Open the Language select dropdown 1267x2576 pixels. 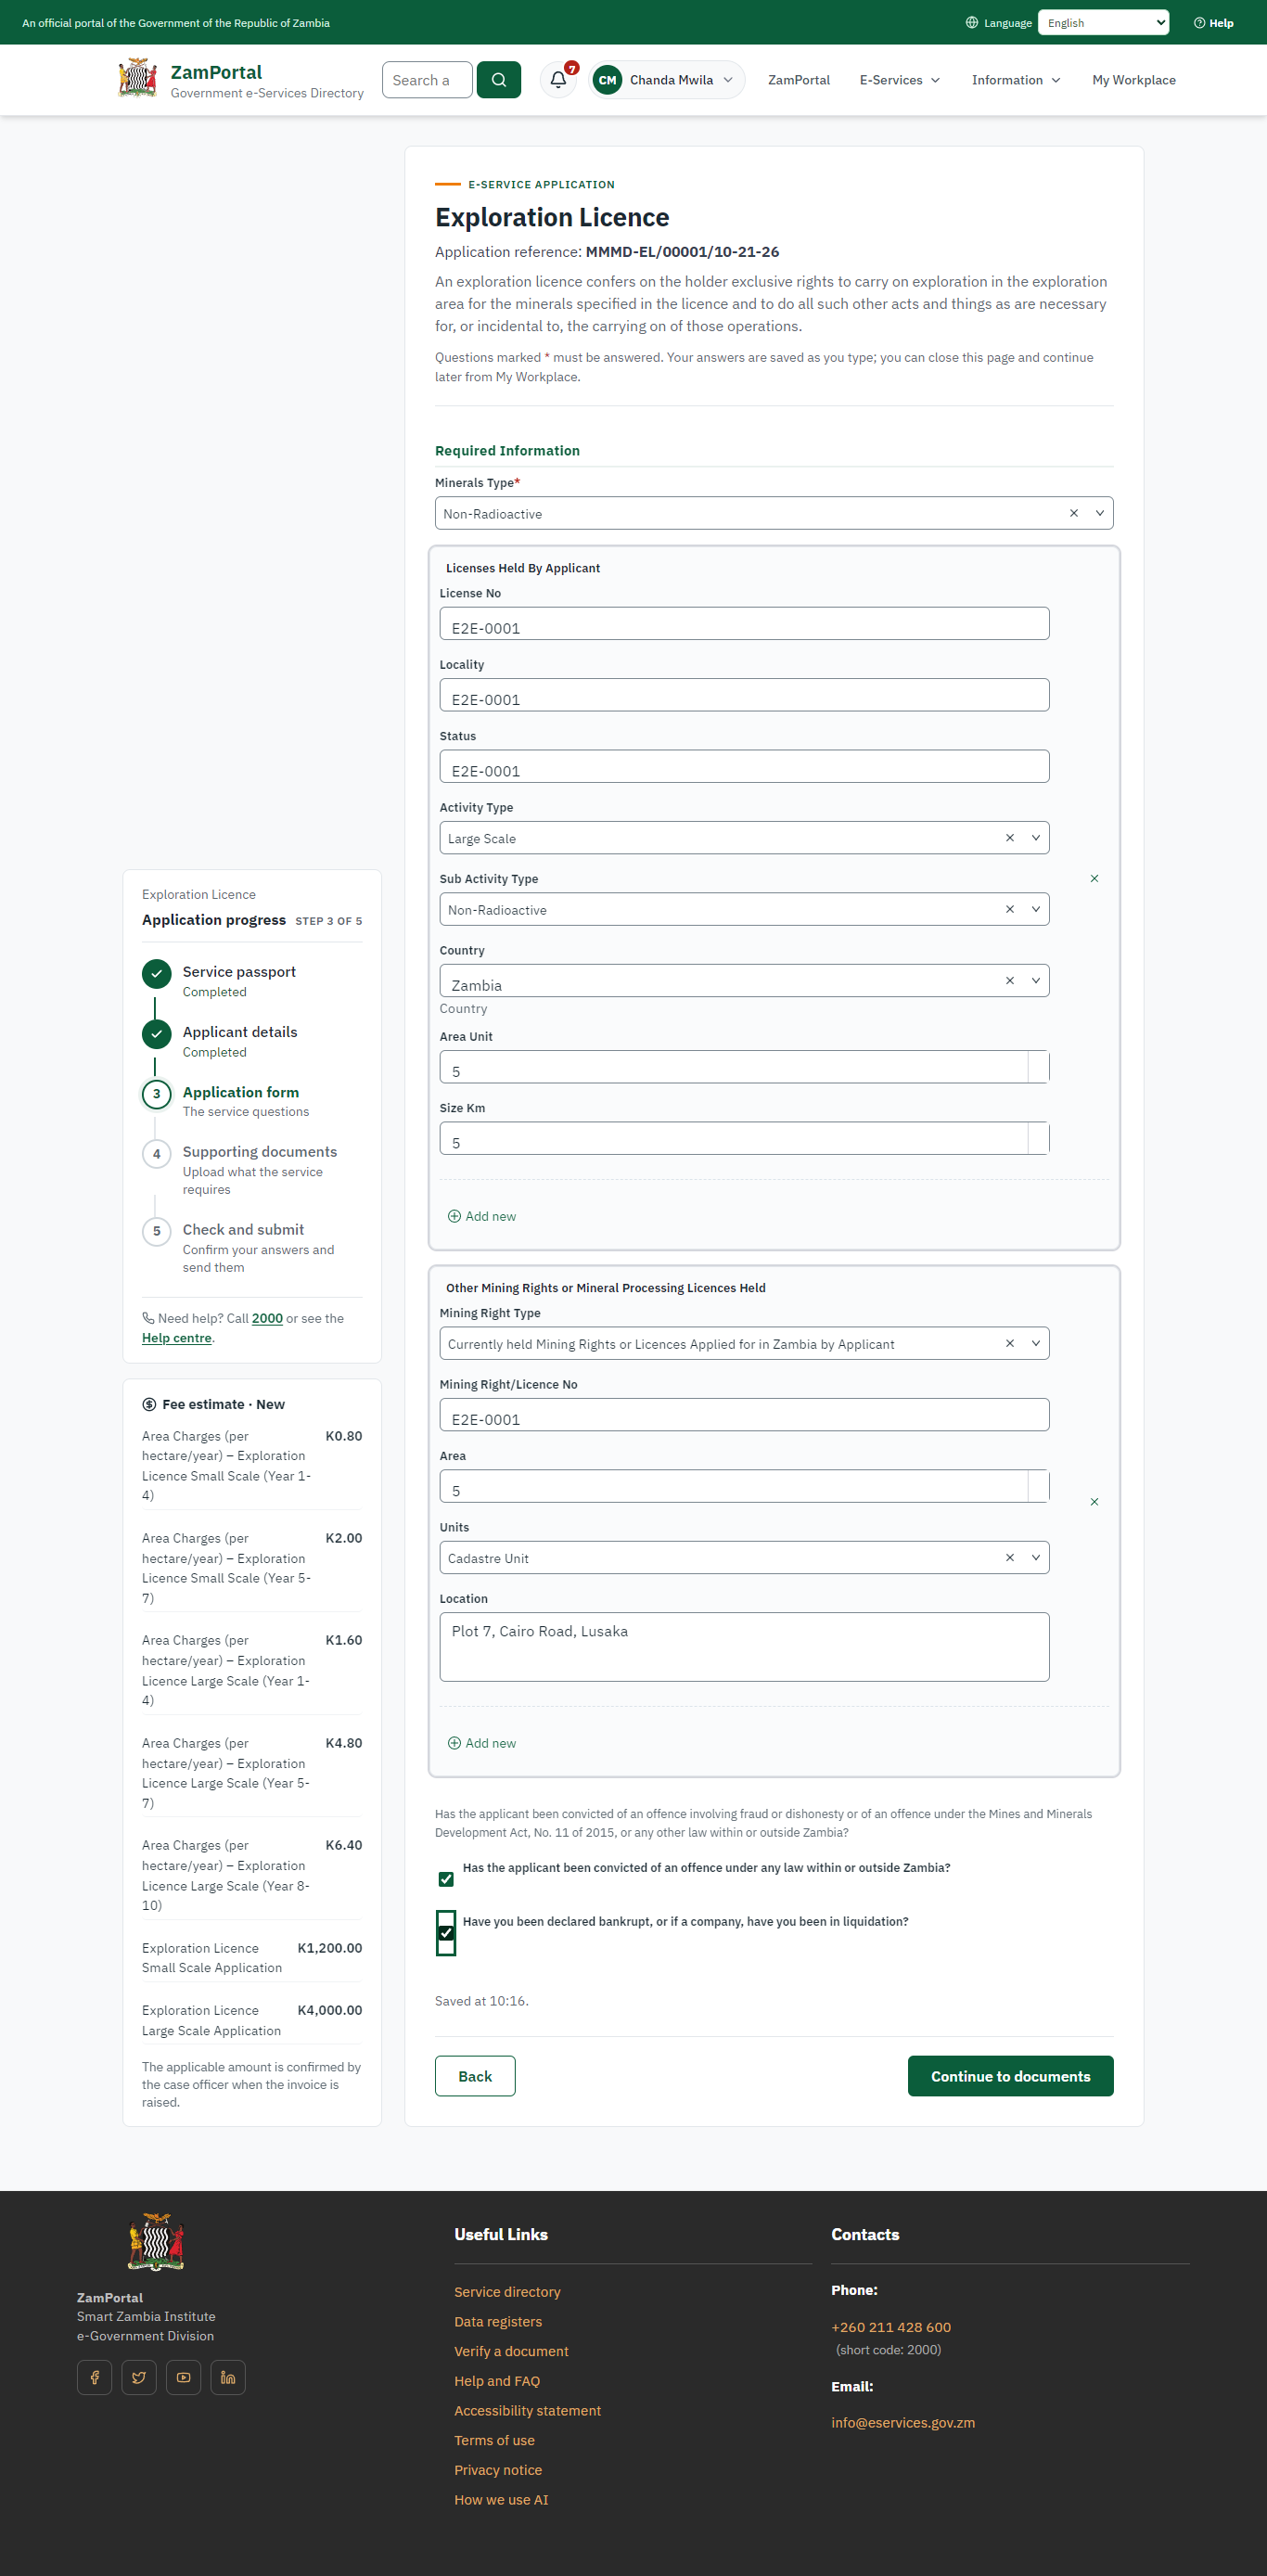pos(1103,23)
